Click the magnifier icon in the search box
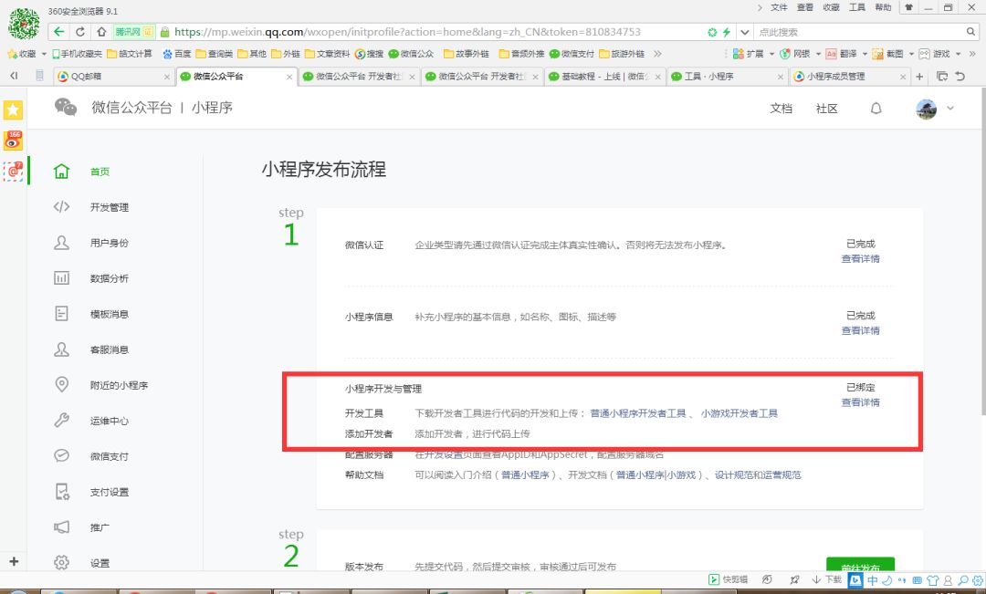 click(970, 31)
